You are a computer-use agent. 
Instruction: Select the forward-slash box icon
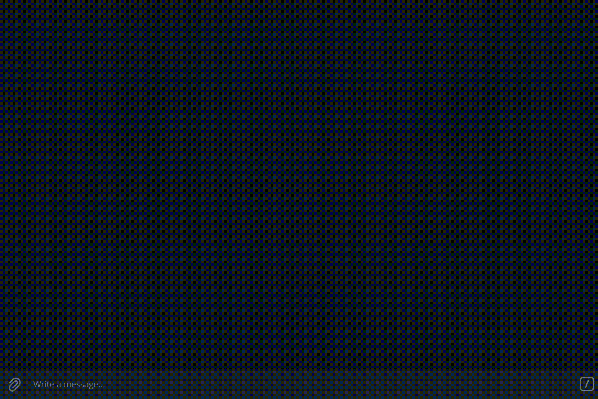[587, 384]
